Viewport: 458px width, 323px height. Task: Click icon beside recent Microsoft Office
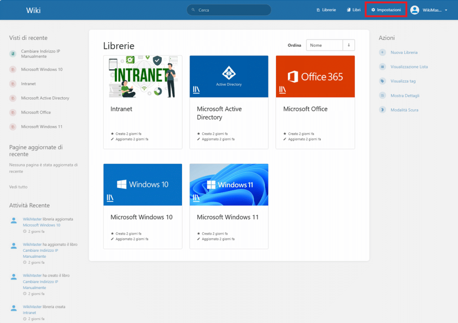coord(13,112)
